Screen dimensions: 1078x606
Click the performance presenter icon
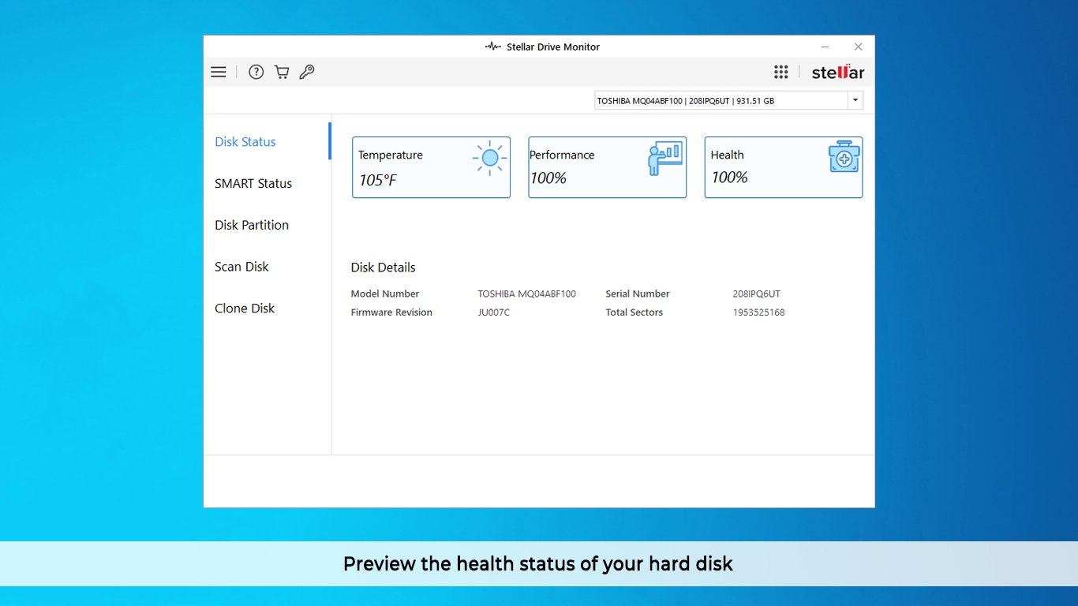point(664,159)
